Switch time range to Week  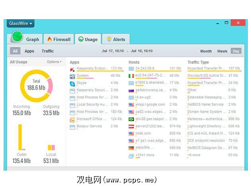click(222, 51)
